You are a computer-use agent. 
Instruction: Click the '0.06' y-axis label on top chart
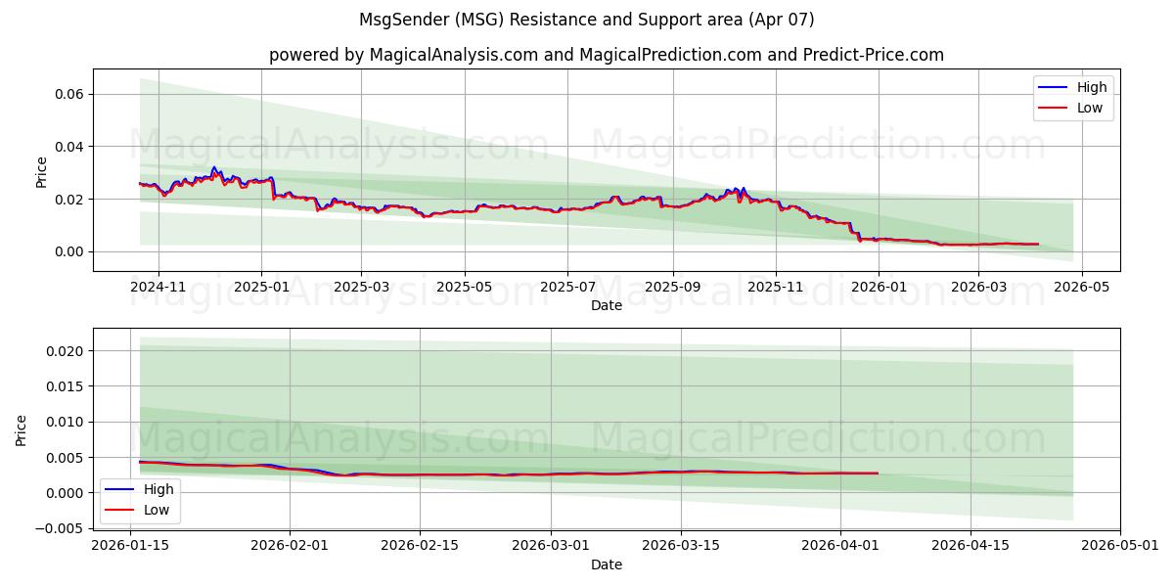(x=69, y=95)
